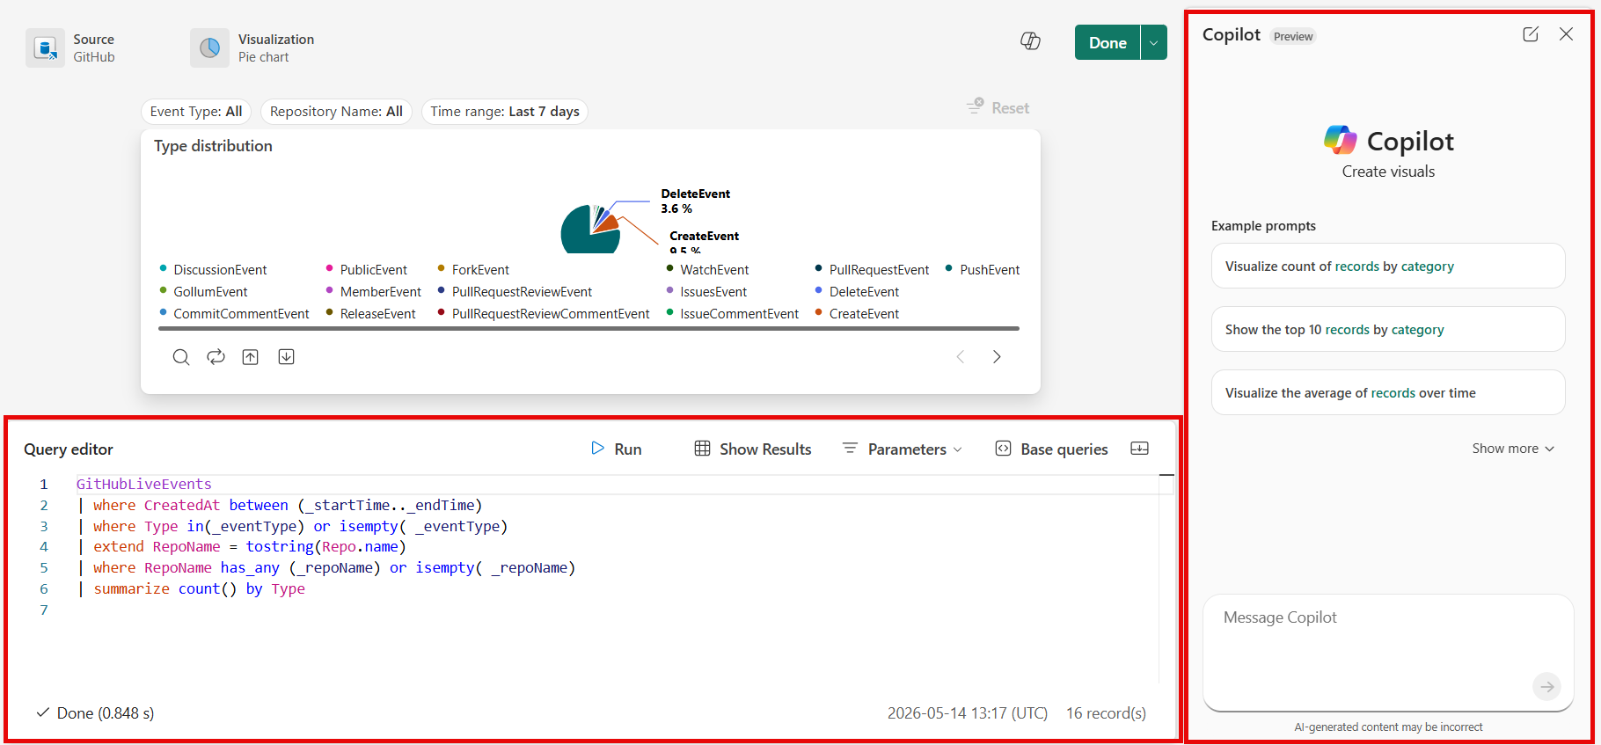Toggle GollumEvent legend entry
The width and height of the screenshot is (1601, 745).
pyautogui.click(x=203, y=292)
